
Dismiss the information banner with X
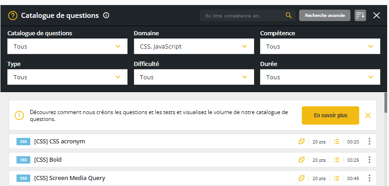tap(367, 115)
